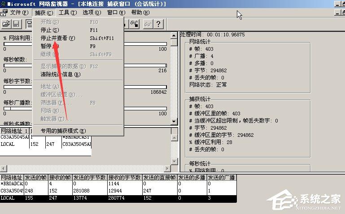Image resolution: width=345 pixels, height=214 pixels.
Task: Click the 网络地址 1 header in session pane
Action: tap(14, 131)
